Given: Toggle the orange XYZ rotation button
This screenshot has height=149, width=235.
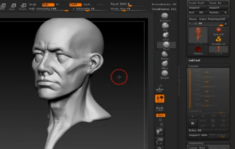Looking at the screenshot, I should (x=161, y=115).
